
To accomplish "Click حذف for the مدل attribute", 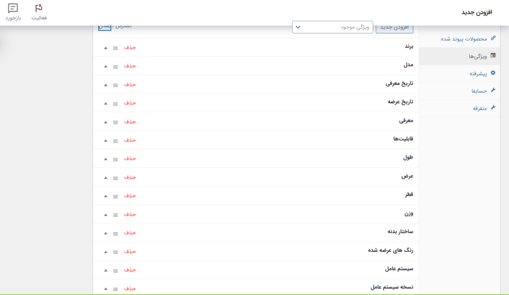I will coord(130,66).
